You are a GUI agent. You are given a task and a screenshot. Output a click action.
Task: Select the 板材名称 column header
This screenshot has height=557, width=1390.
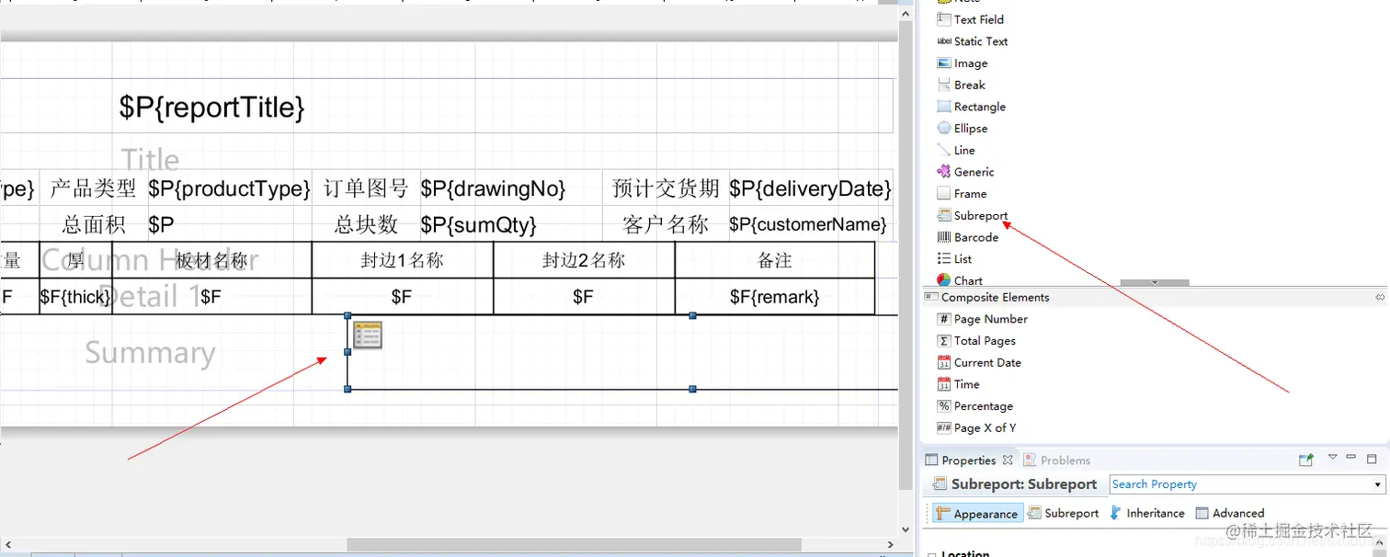coord(211,260)
